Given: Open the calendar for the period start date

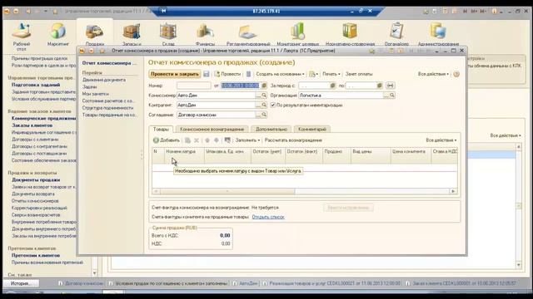Looking at the screenshot, I should click(x=333, y=86).
